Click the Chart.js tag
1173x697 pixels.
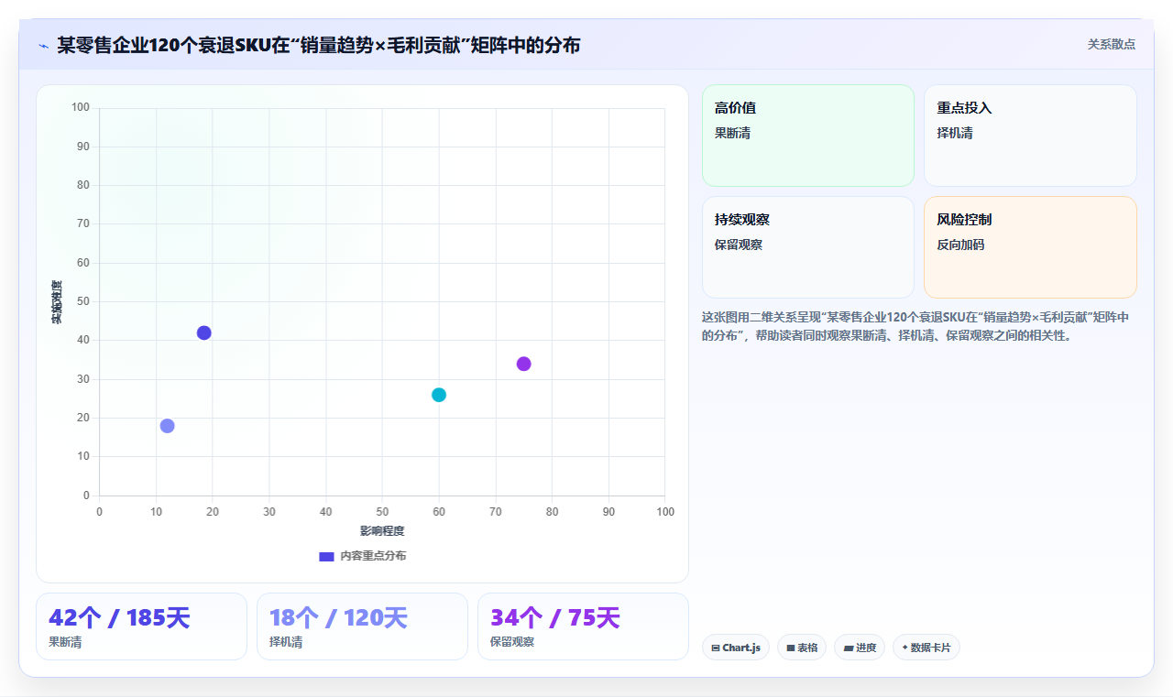click(x=736, y=648)
